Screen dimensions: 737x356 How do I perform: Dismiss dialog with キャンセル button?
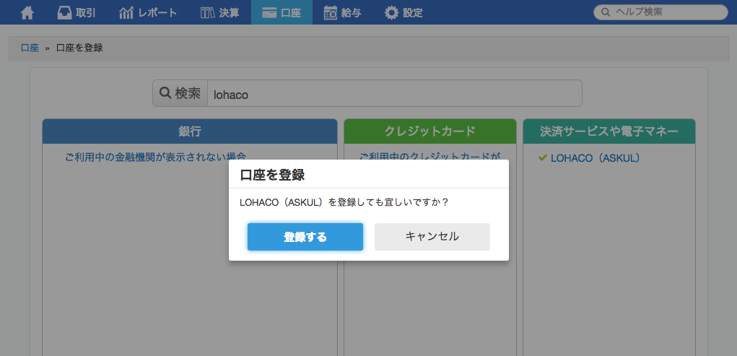tap(432, 237)
